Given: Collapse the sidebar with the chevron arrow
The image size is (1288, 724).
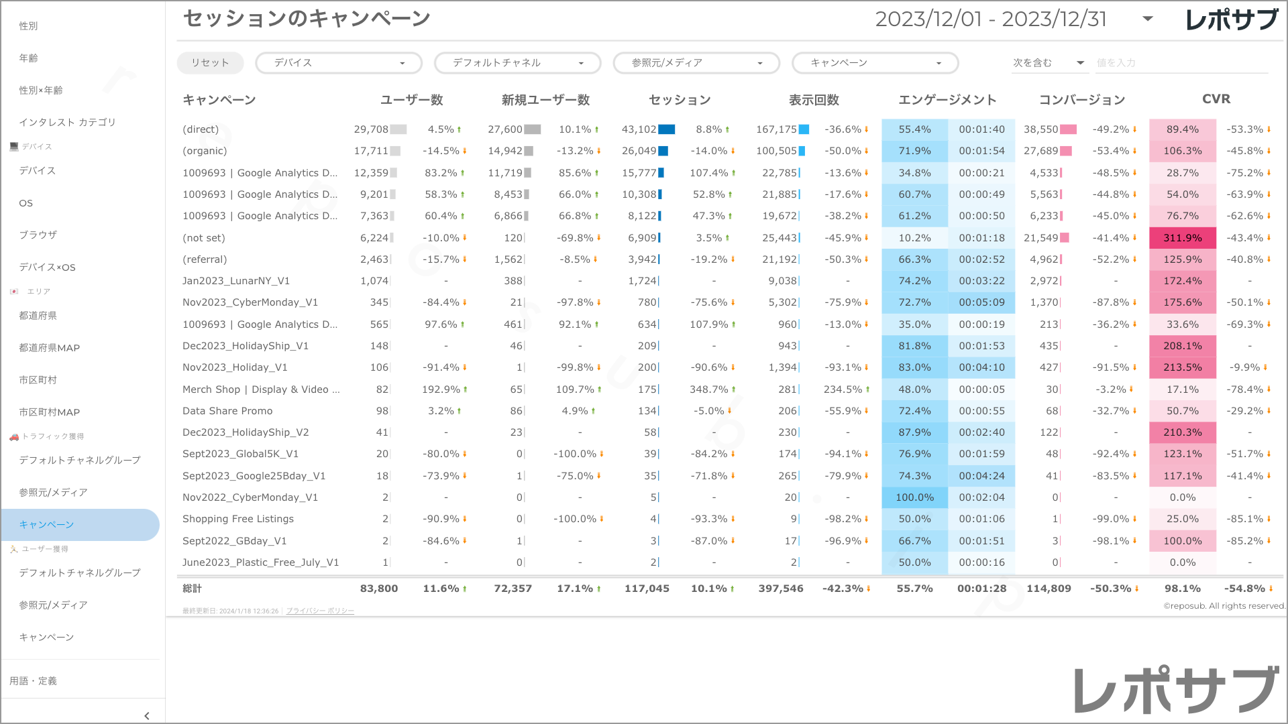Looking at the screenshot, I should pyautogui.click(x=147, y=715).
